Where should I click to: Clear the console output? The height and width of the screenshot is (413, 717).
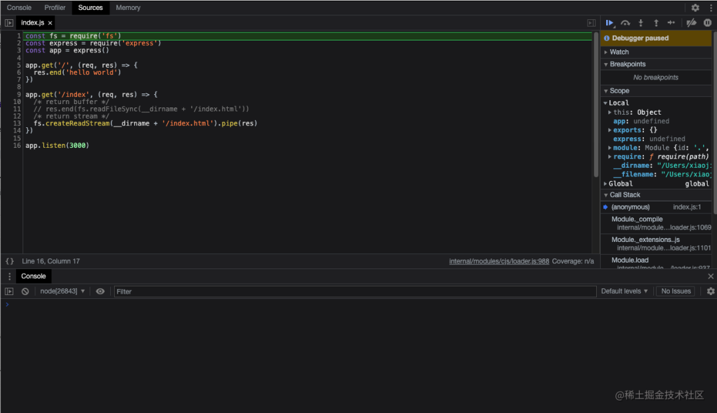(x=25, y=291)
